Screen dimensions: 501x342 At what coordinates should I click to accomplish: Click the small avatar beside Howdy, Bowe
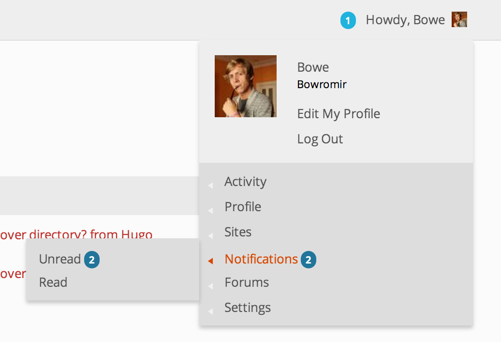459,19
